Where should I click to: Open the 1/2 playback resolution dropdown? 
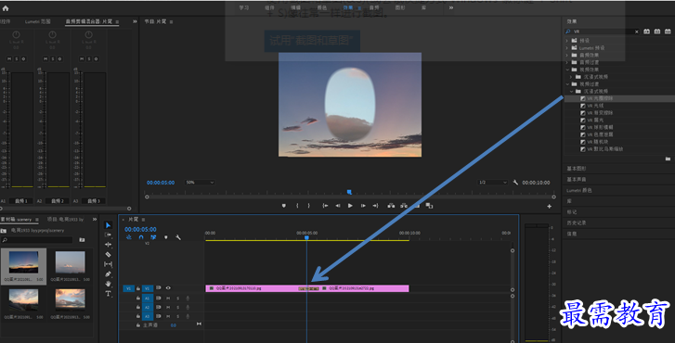click(492, 183)
